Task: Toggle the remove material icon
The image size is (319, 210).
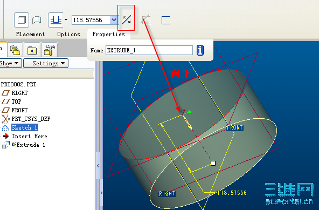Action: [x=145, y=20]
